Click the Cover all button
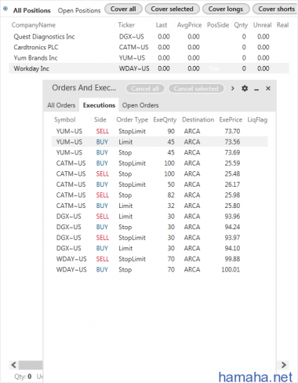The width and height of the screenshot is (298, 383). pyautogui.click(x=123, y=9)
